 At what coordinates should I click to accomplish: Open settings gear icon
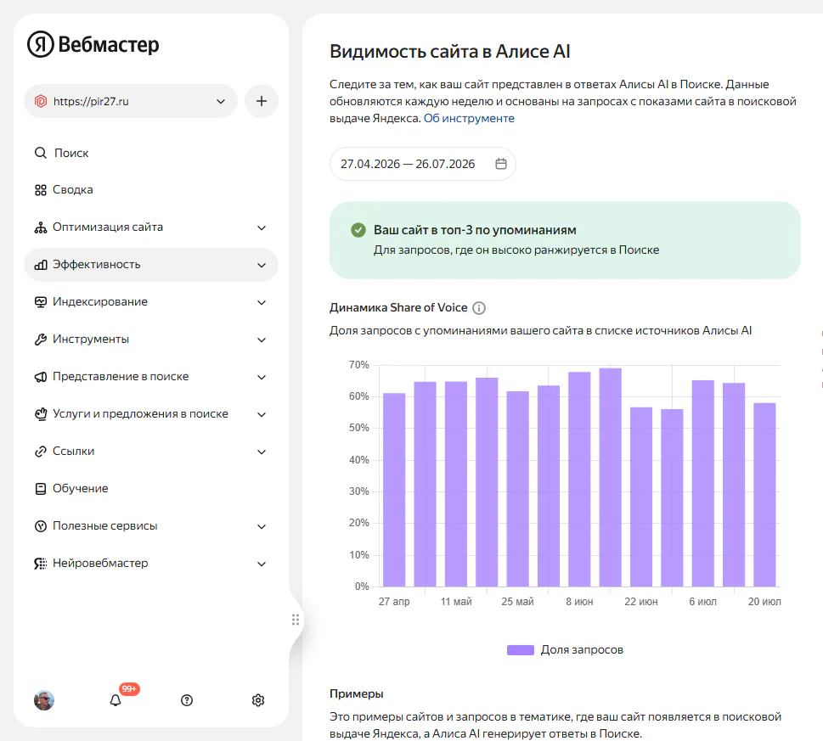(x=258, y=700)
